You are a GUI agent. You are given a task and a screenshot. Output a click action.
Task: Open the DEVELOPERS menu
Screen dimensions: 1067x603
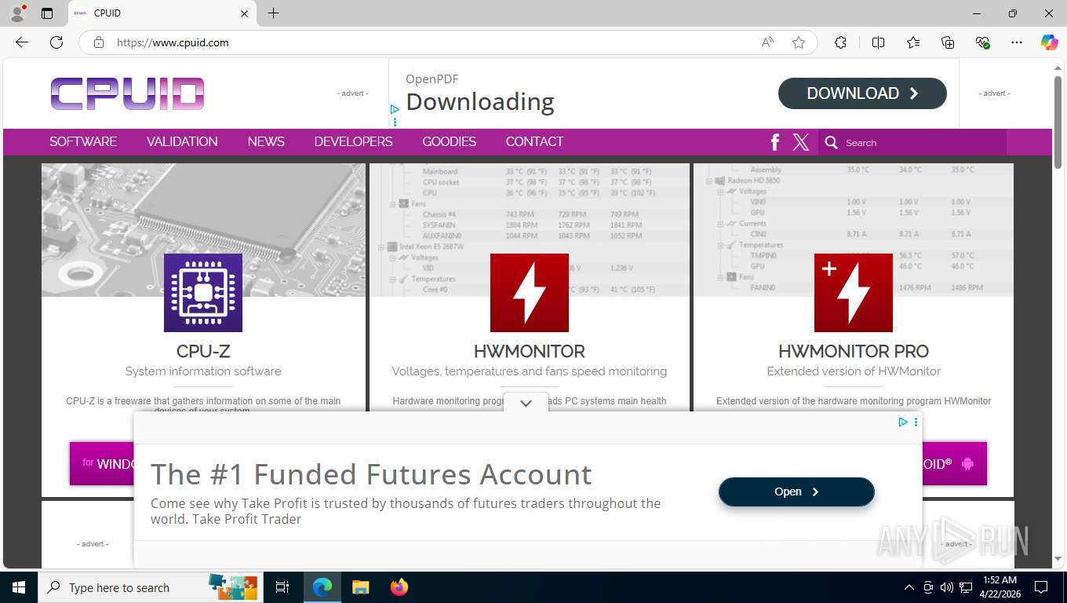(353, 142)
